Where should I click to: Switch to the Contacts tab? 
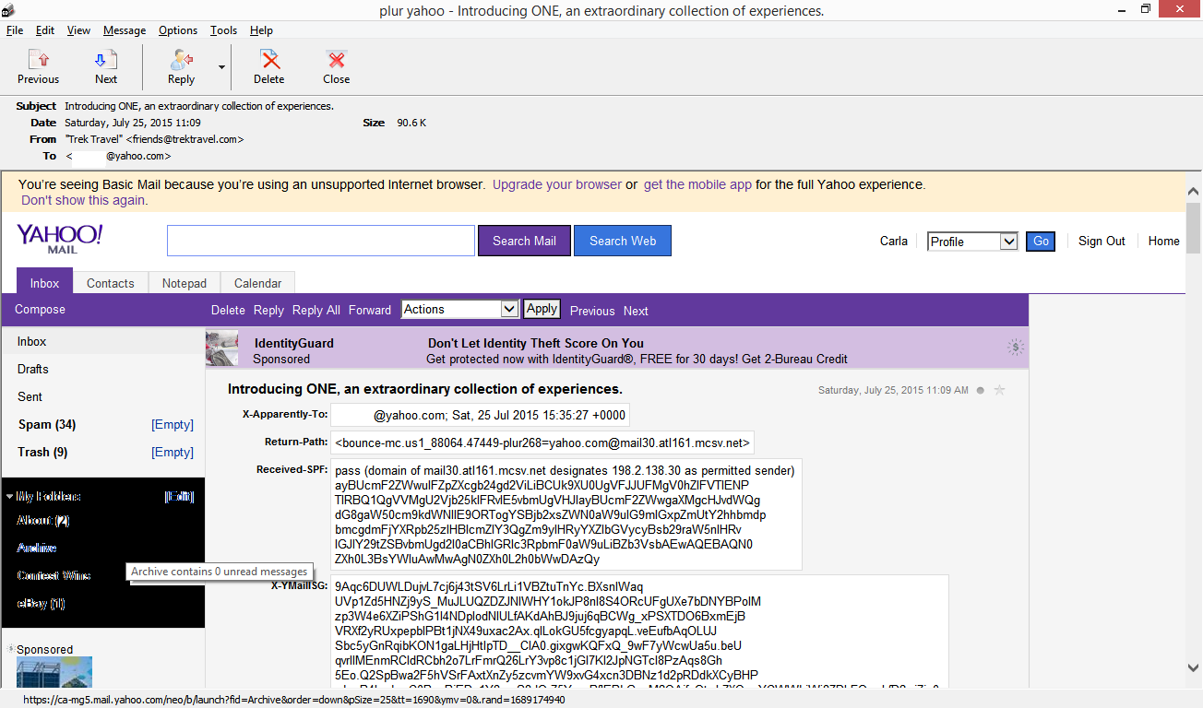111,283
